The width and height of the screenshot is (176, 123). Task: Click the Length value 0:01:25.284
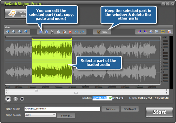click(x=145, y=98)
